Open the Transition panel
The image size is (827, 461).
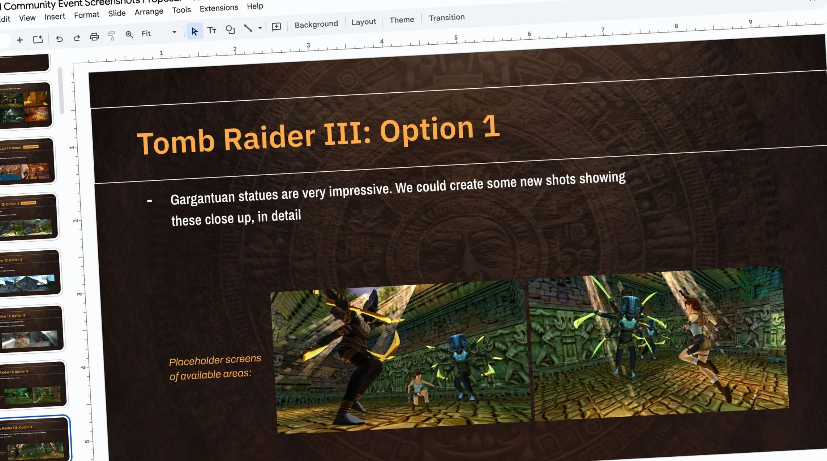point(447,17)
